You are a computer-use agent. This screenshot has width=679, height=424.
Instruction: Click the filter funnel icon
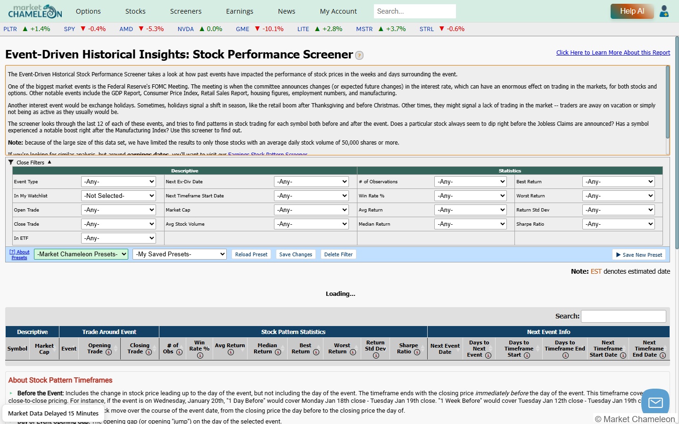coord(11,162)
